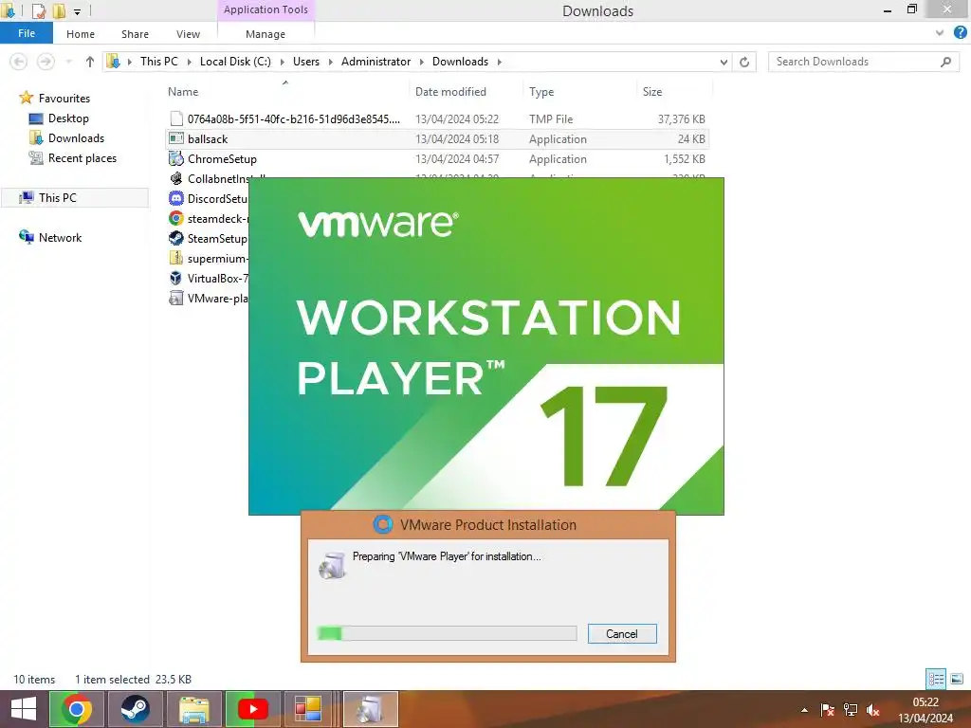This screenshot has height=728, width=971.
Task: Open the Share ribbon tab
Action: (x=135, y=34)
